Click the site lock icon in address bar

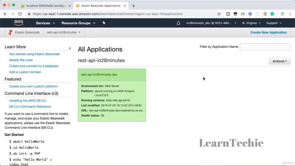(29, 14)
